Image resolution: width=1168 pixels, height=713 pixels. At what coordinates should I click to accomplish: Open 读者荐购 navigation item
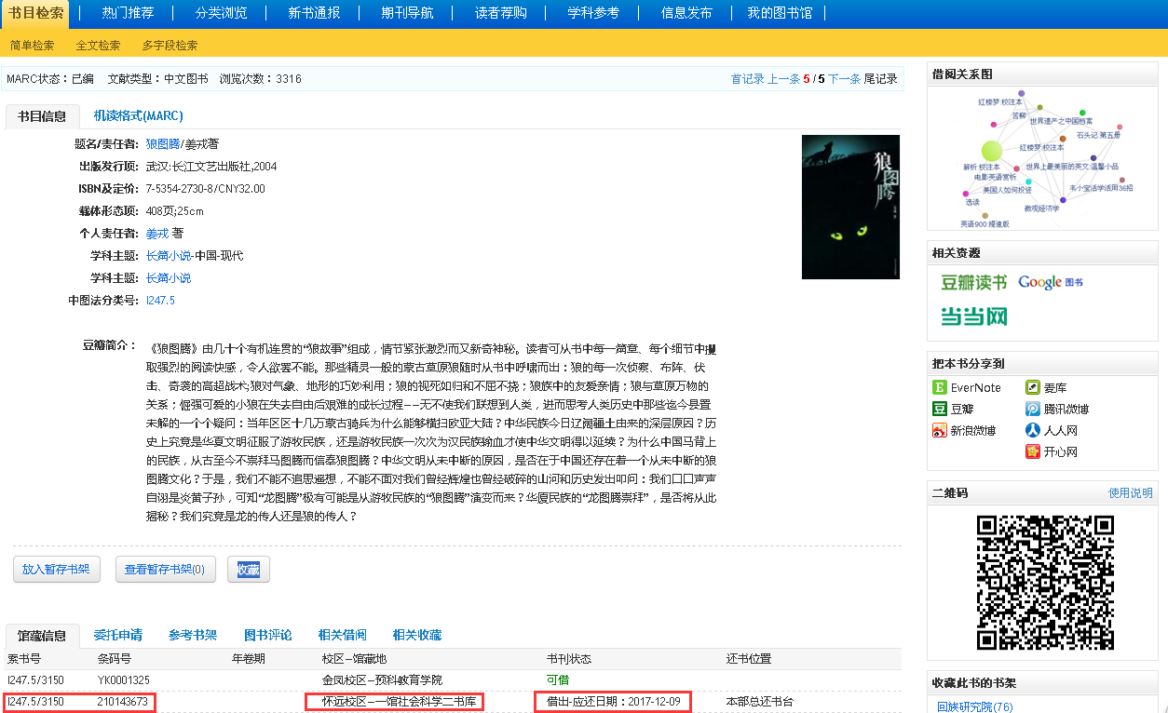pyautogui.click(x=500, y=13)
